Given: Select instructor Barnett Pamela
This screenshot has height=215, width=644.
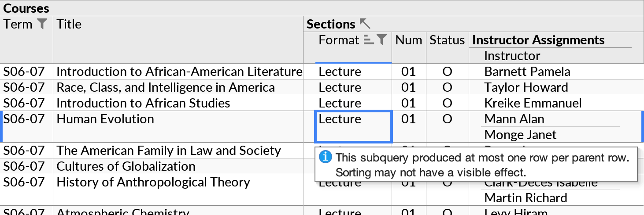Looking at the screenshot, I should (x=527, y=72).
